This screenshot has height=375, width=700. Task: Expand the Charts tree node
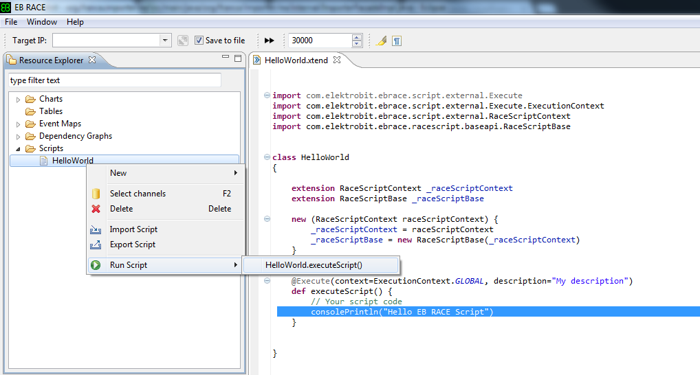tap(18, 100)
